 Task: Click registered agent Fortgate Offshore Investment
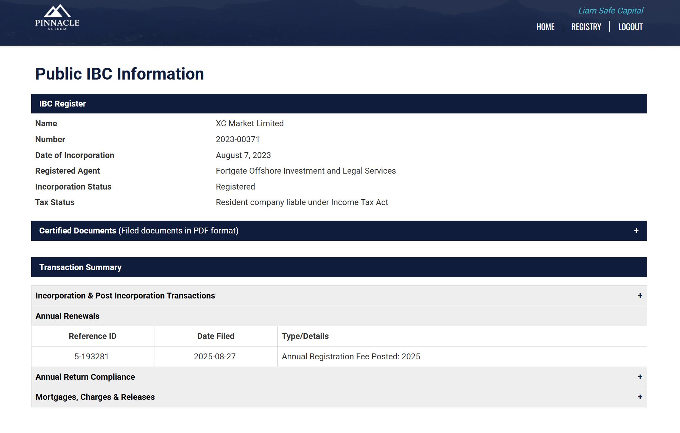tap(306, 171)
